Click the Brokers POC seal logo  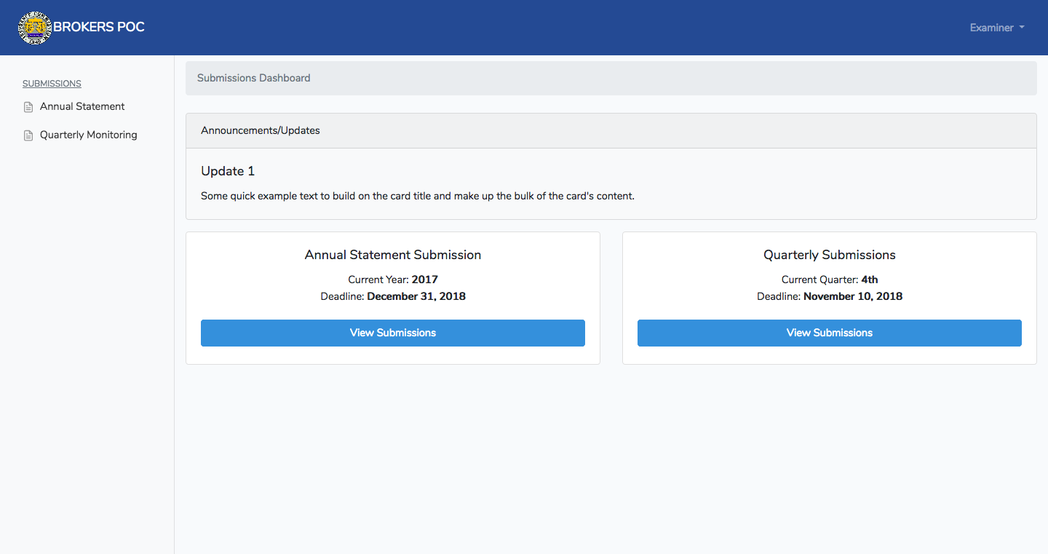[35, 28]
